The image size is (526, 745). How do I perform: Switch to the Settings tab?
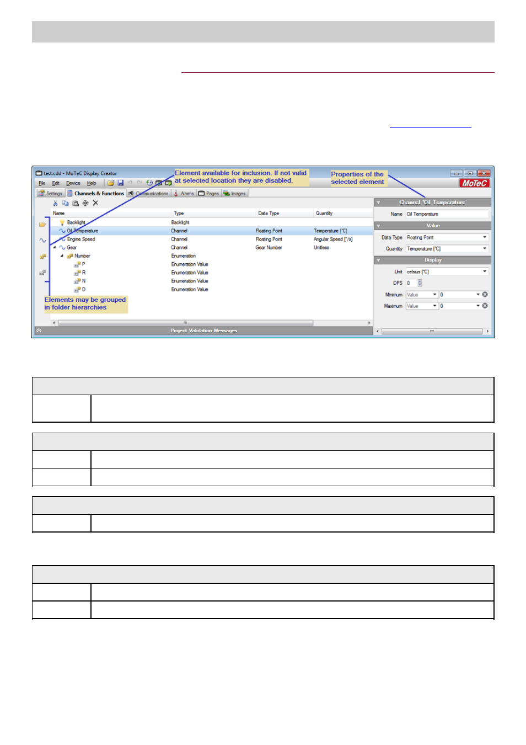50,193
